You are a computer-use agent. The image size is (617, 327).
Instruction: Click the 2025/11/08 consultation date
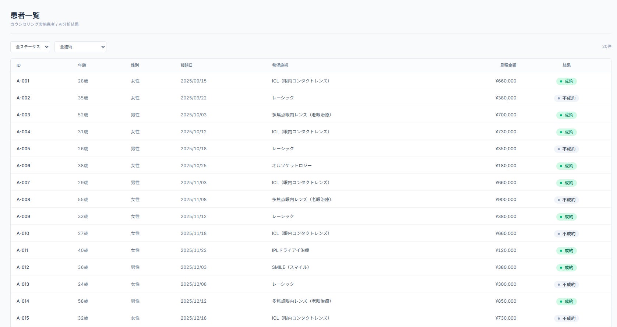click(x=194, y=199)
